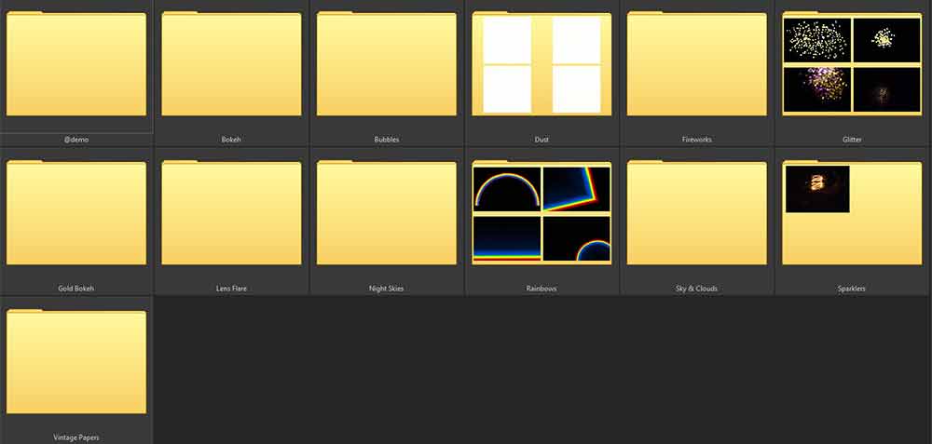Viewport: 932px width, 444px height.
Task: Click the 'Rainbows' folder name
Action: click(x=541, y=289)
